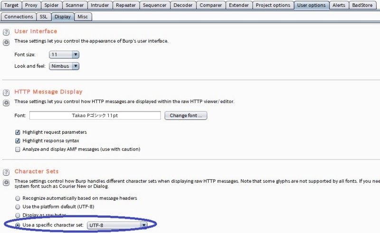Screen dimensions: 380x233
Task: Switch to the Intruder tab
Action: point(100,5)
